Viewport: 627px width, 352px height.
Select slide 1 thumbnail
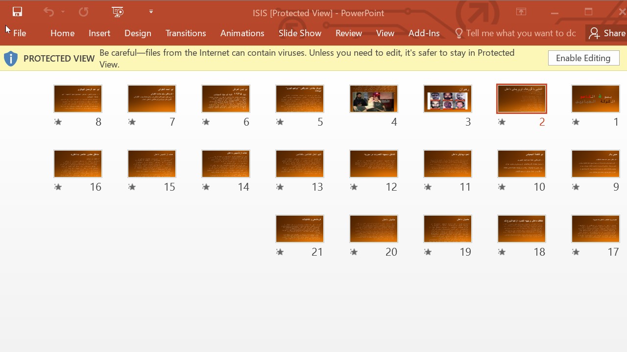point(596,99)
